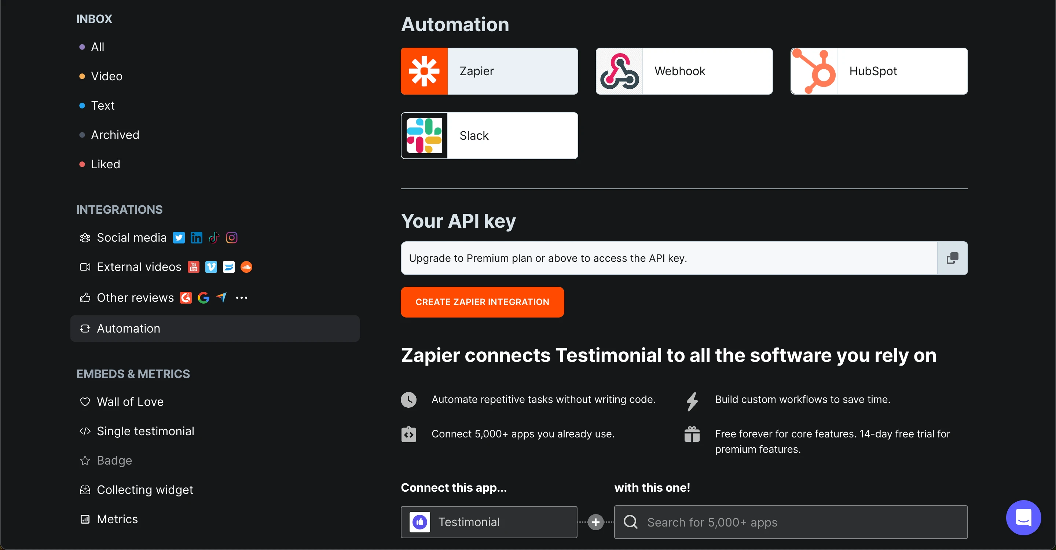Image resolution: width=1056 pixels, height=550 pixels.
Task: Click the YouTube icon next to External videos
Action: pos(194,267)
